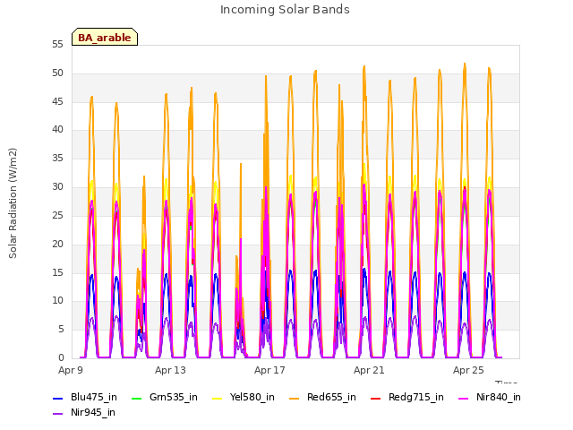Screen dimensions: 573x430
Task: Click the magenta Nir840_in legend color marker
Action: [x=463, y=398]
